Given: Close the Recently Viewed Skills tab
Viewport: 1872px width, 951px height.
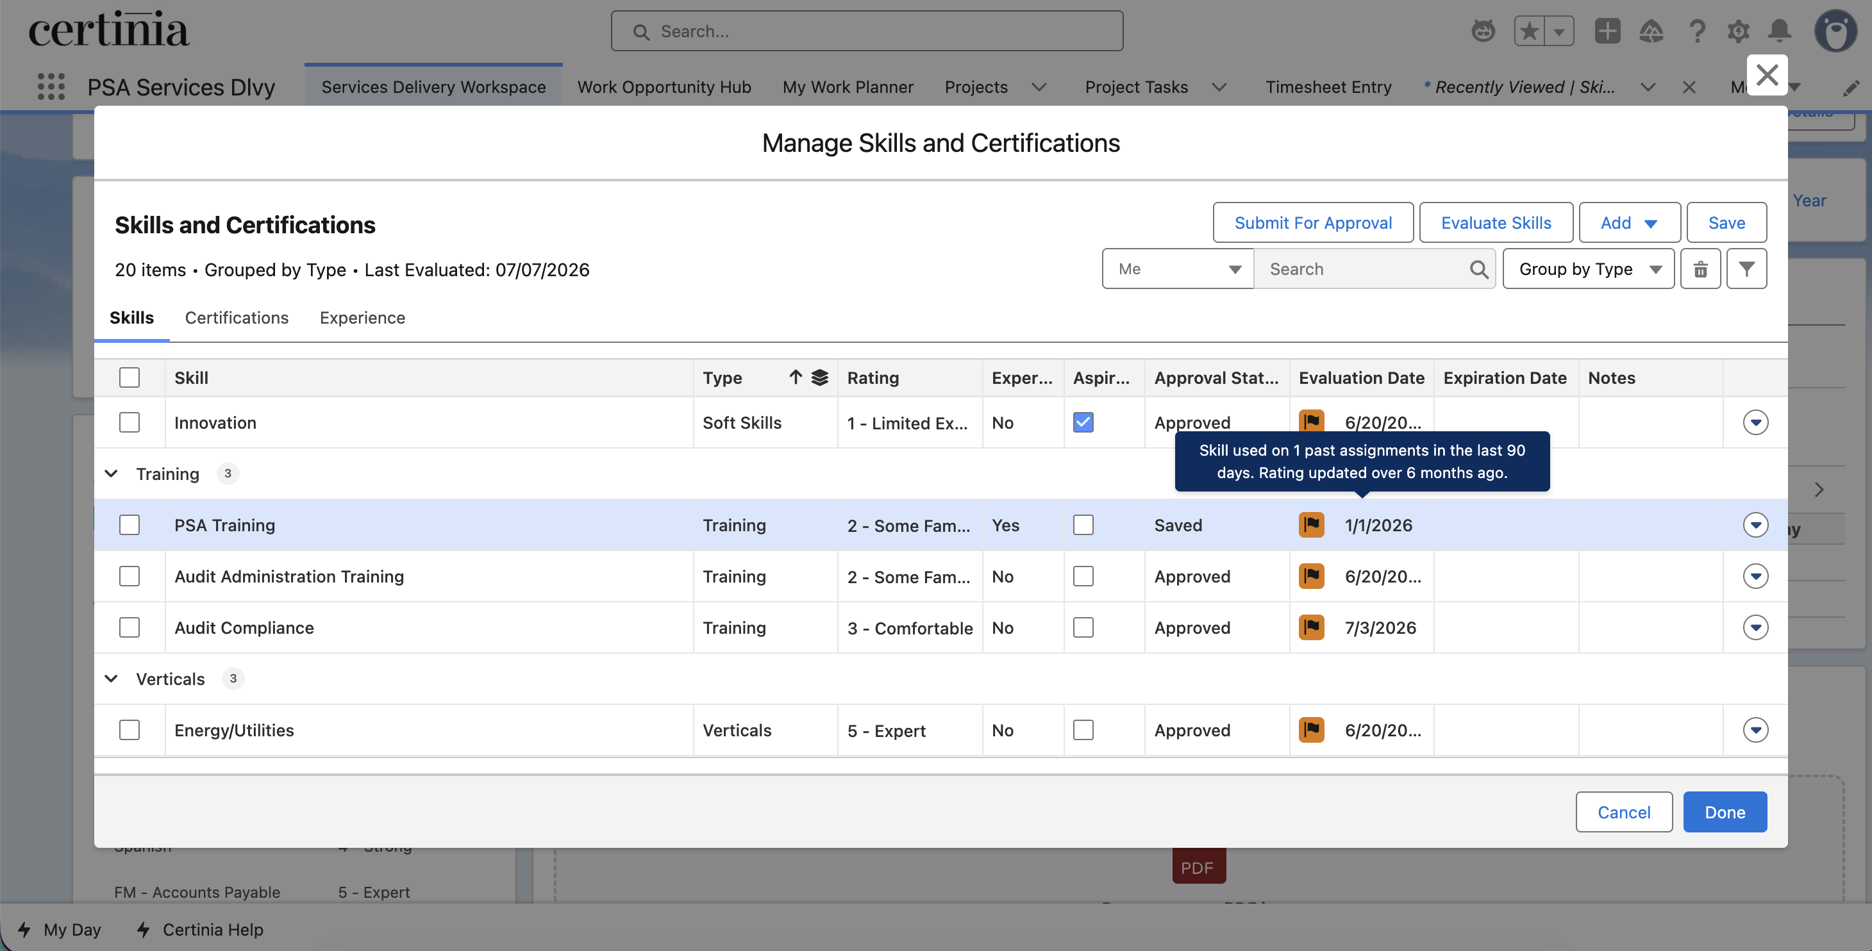Looking at the screenshot, I should [1689, 87].
